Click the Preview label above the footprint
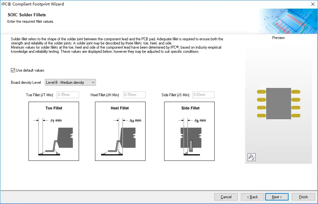The height and width of the screenshot is (204, 318). (278, 38)
